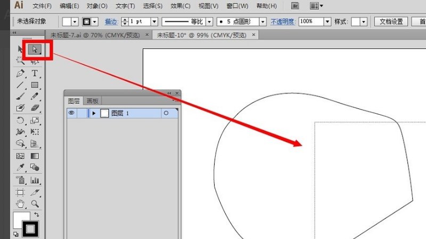Open the 视图(V) menu
Image resolution: width=426 pixels, height=239 pixels.
click(x=208, y=6)
